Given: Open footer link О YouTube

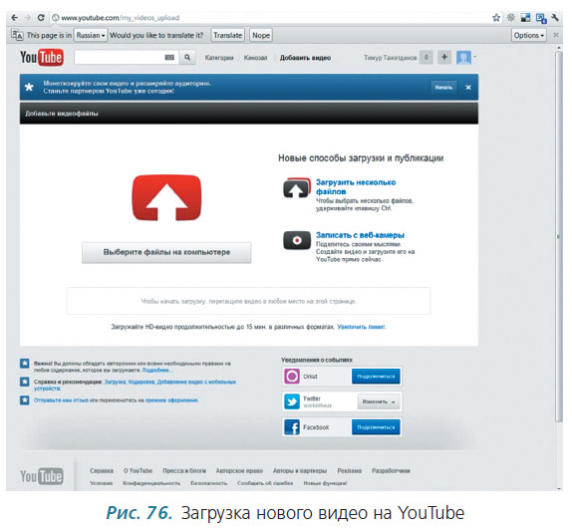Looking at the screenshot, I should tap(138, 471).
